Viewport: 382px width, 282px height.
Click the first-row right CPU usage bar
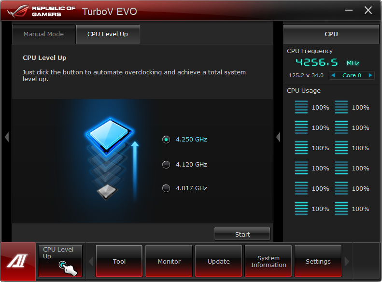pyautogui.click(x=341, y=107)
